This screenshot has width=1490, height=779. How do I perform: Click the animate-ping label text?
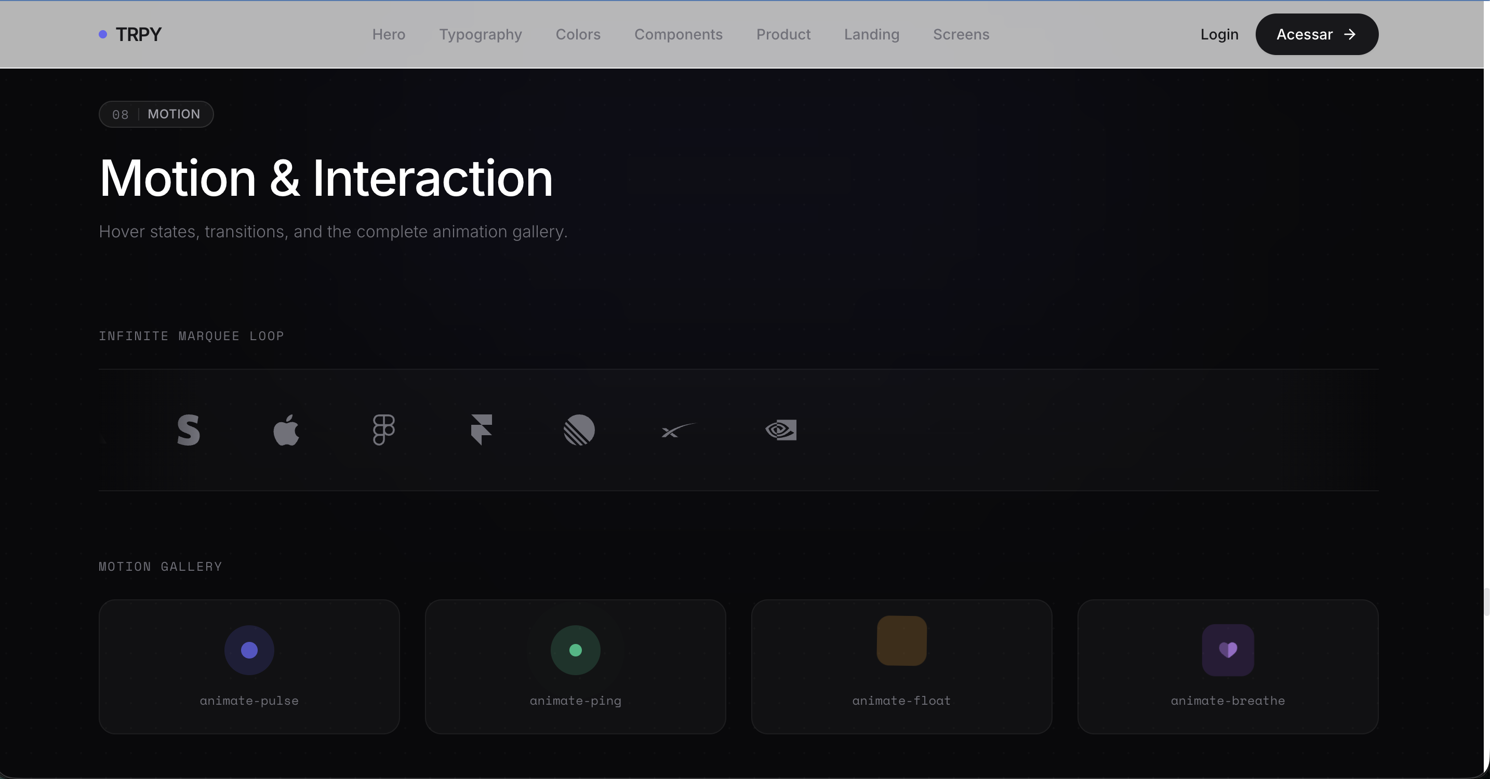(576, 701)
